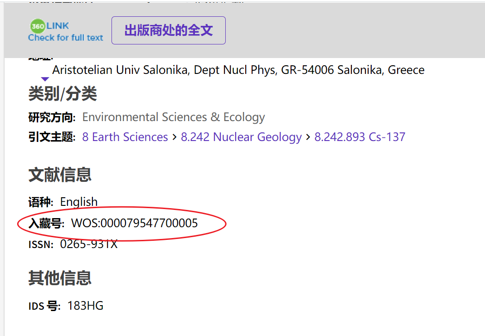Click the Environmental Sciences & Ecology research area

tap(174, 117)
